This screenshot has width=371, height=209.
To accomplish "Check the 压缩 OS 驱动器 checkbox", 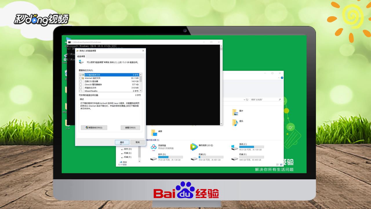I will (x=81, y=81).
